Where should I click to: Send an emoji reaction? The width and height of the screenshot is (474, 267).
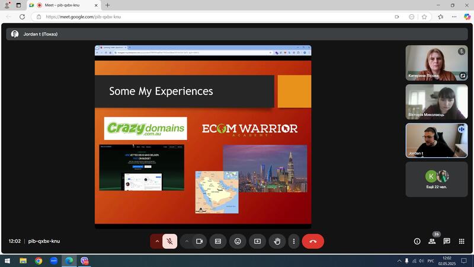click(238, 241)
